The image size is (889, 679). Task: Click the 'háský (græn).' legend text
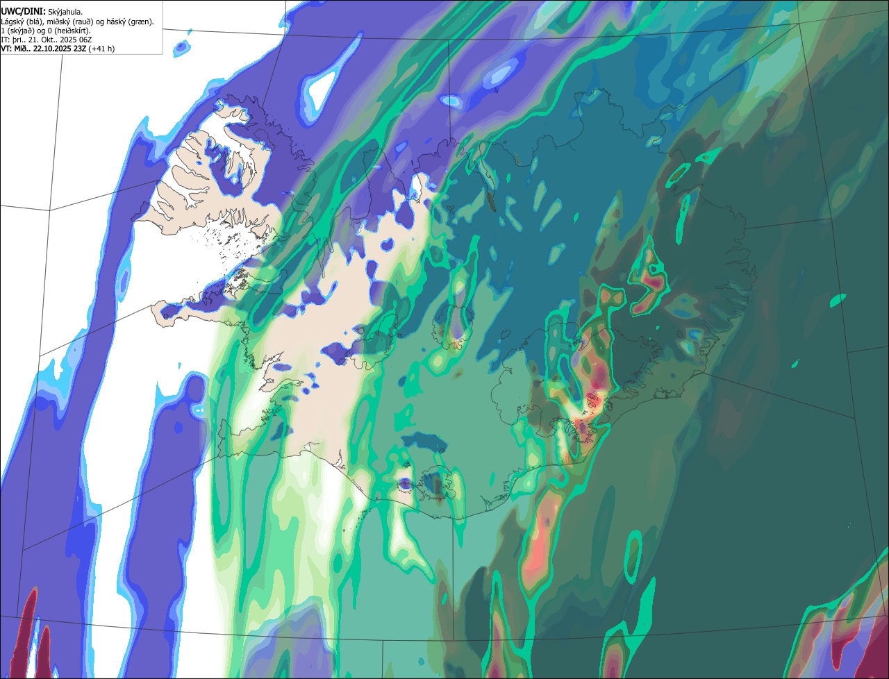pos(131,22)
